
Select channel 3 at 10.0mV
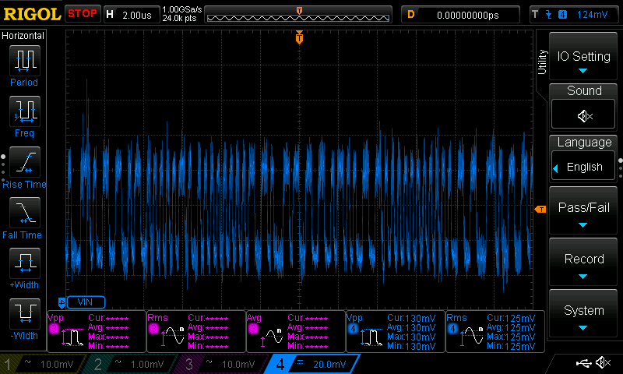point(222,364)
